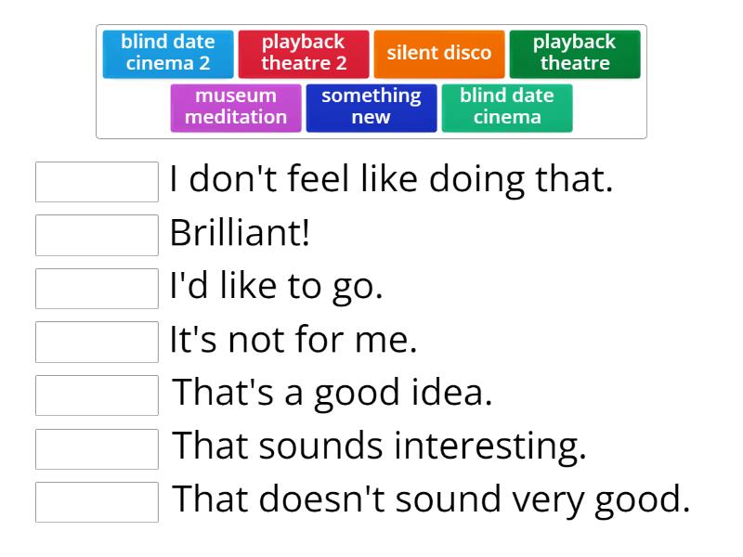Click the sentence 'I'd like to go.'

tap(276, 288)
